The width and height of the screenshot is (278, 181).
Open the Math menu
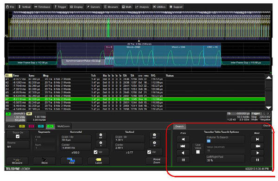click(x=126, y=7)
